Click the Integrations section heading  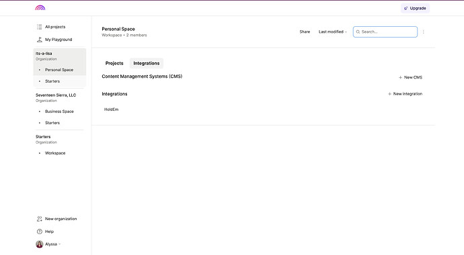coord(114,94)
